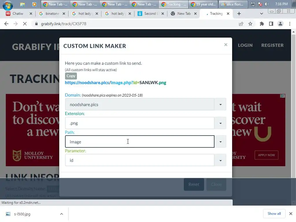This screenshot has width=296, height=222.
Task: Click the Reset button in dialog
Action: click(x=194, y=184)
